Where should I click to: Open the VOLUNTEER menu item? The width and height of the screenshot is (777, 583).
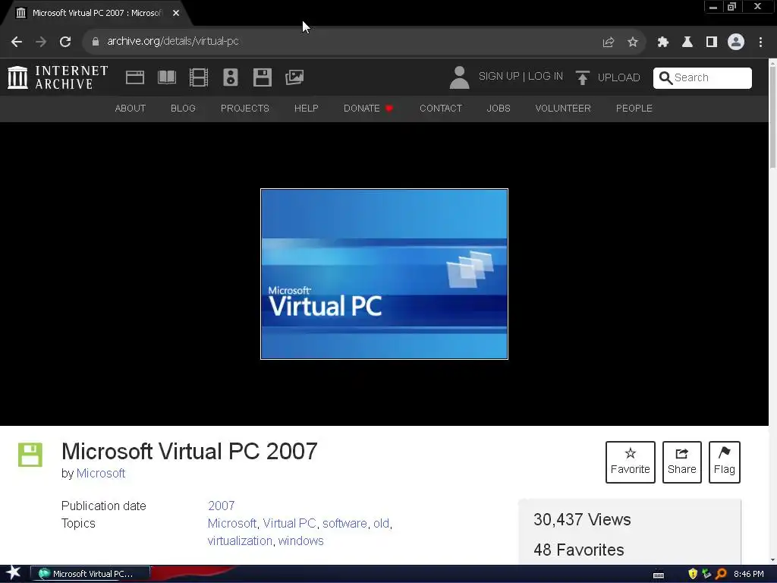pyautogui.click(x=563, y=108)
